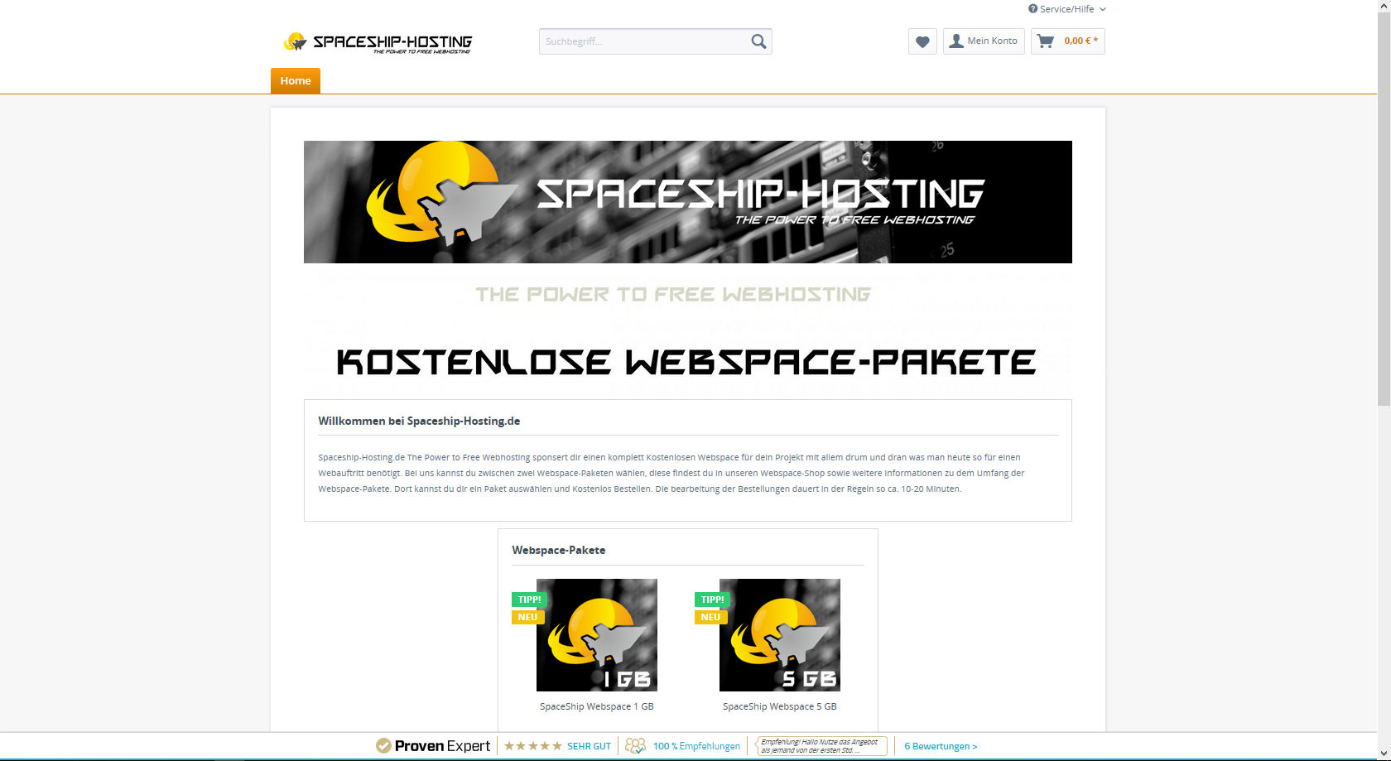Click the Mein Konto person icon
The height and width of the screenshot is (761, 1391).
coord(956,41)
